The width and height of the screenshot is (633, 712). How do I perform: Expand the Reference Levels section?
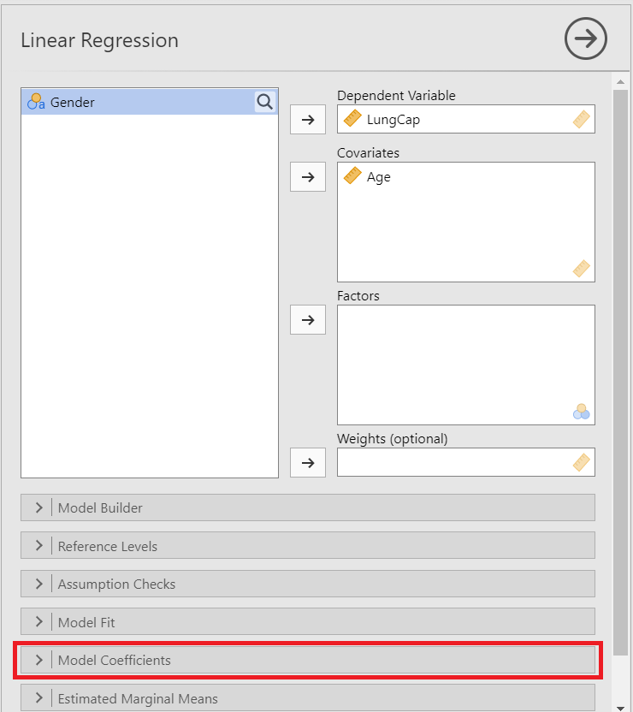click(x=308, y=546)
